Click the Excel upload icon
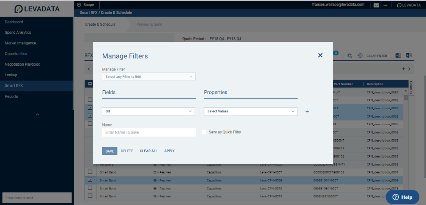This screenshot has height=205, width=426. coord(398,55)
